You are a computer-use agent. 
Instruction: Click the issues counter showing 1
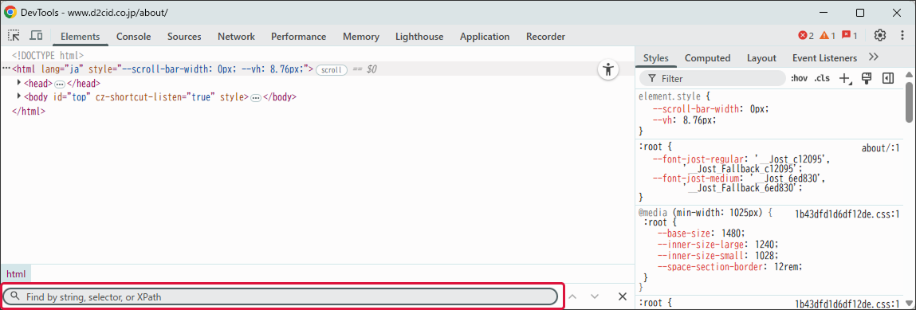click(x=849, y=36)
